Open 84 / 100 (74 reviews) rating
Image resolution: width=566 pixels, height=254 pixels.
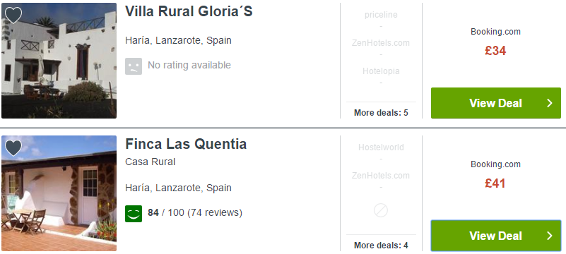point(195,212)
